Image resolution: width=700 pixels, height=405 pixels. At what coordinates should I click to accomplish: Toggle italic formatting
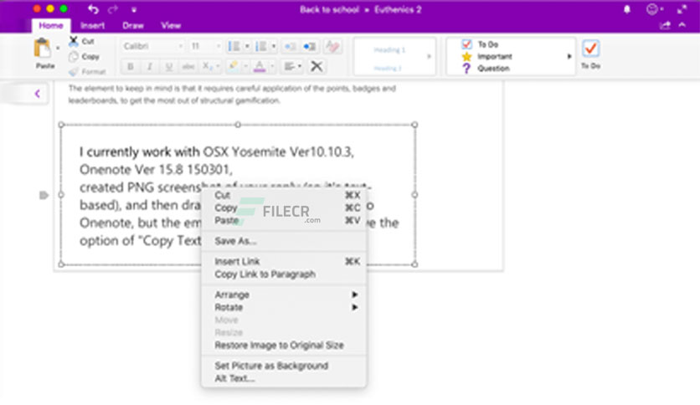(150, 66)
